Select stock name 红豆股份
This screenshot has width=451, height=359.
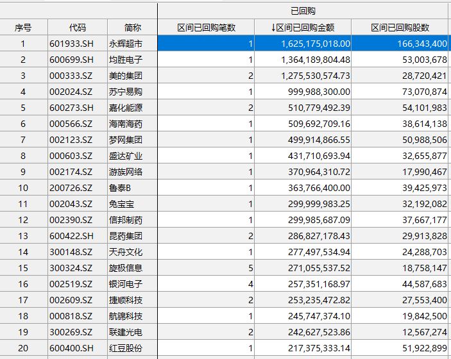point(126,348)
